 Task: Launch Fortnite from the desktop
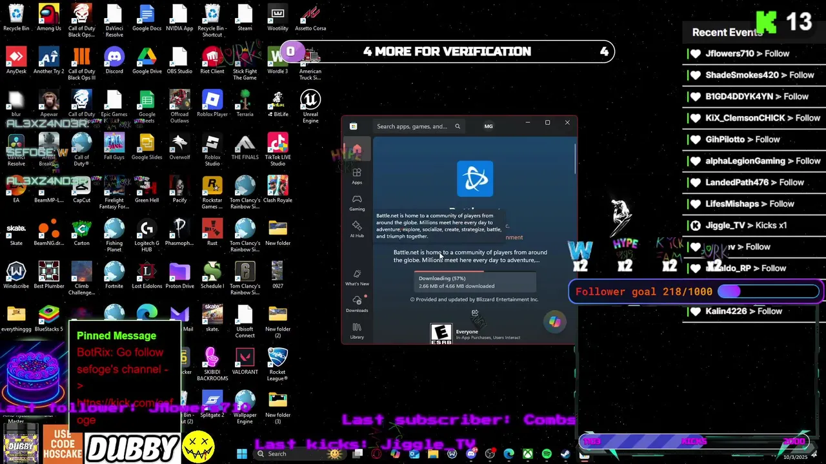pyautogui.click(x=114, y=276)
